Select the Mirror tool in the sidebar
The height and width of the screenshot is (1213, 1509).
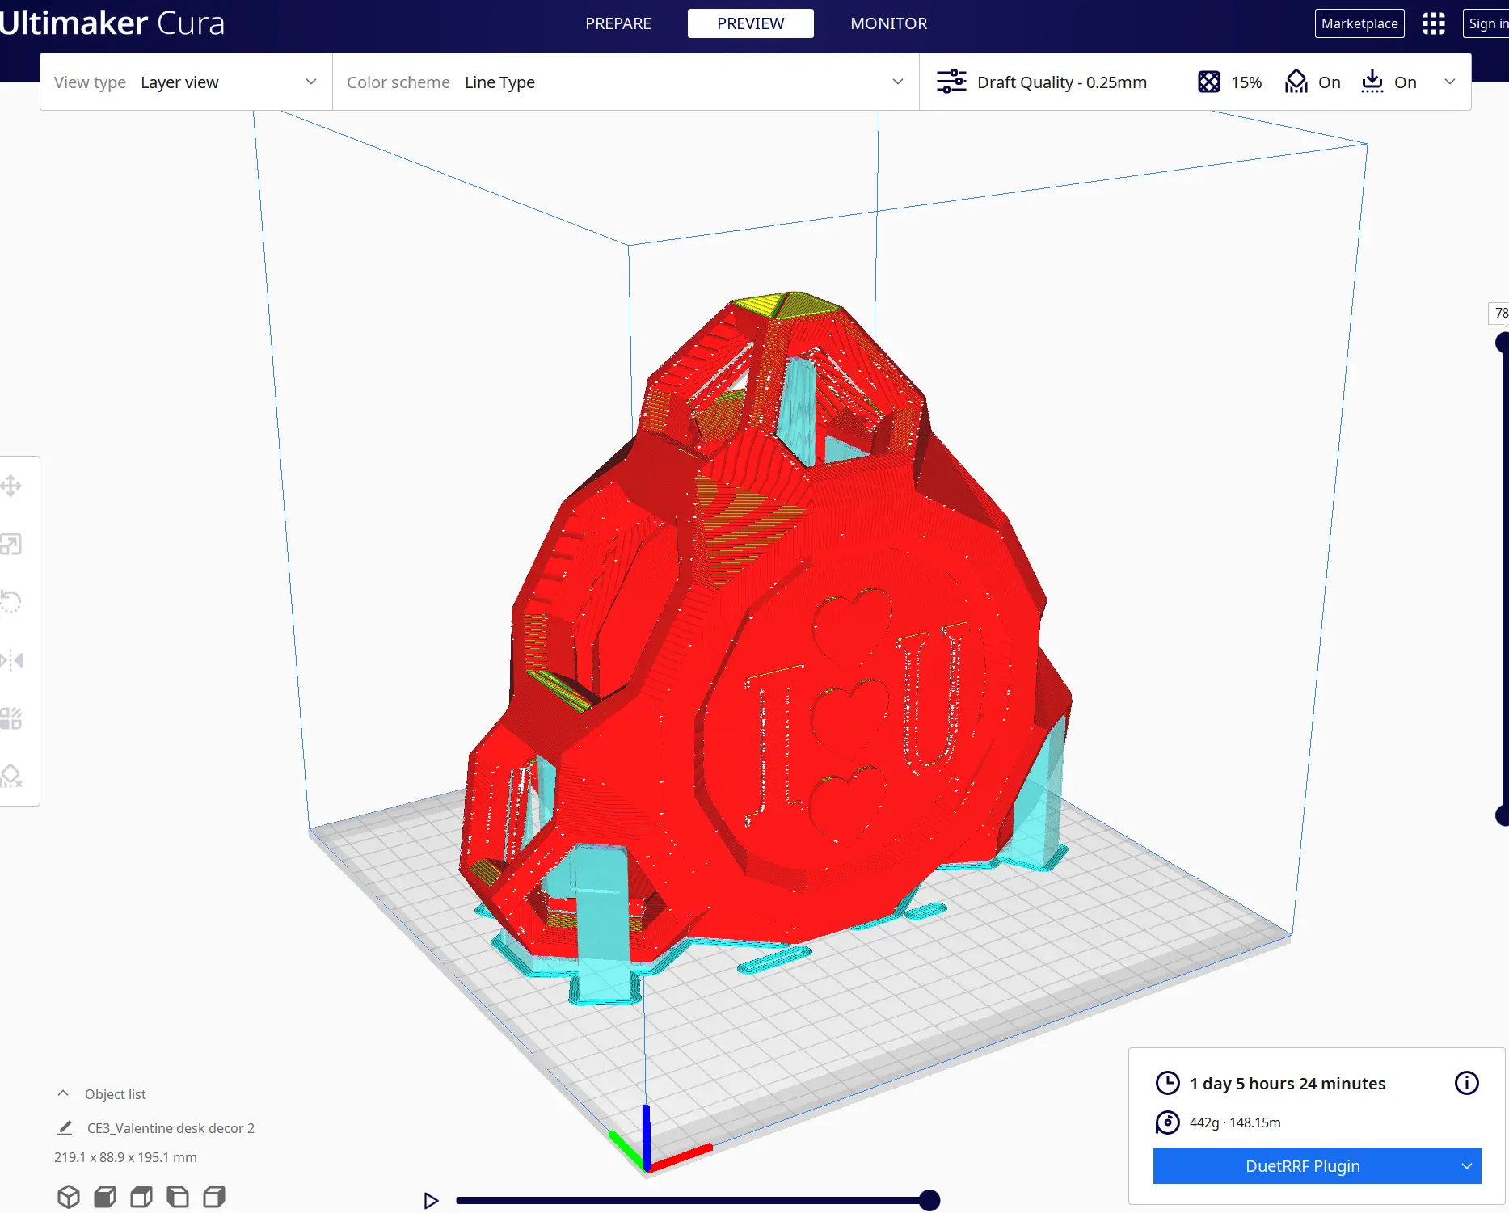11,660
